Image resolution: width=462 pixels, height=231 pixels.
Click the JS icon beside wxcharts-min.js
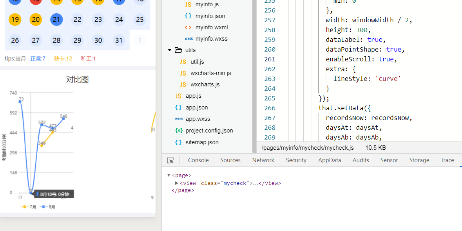[x=183, y=73]
